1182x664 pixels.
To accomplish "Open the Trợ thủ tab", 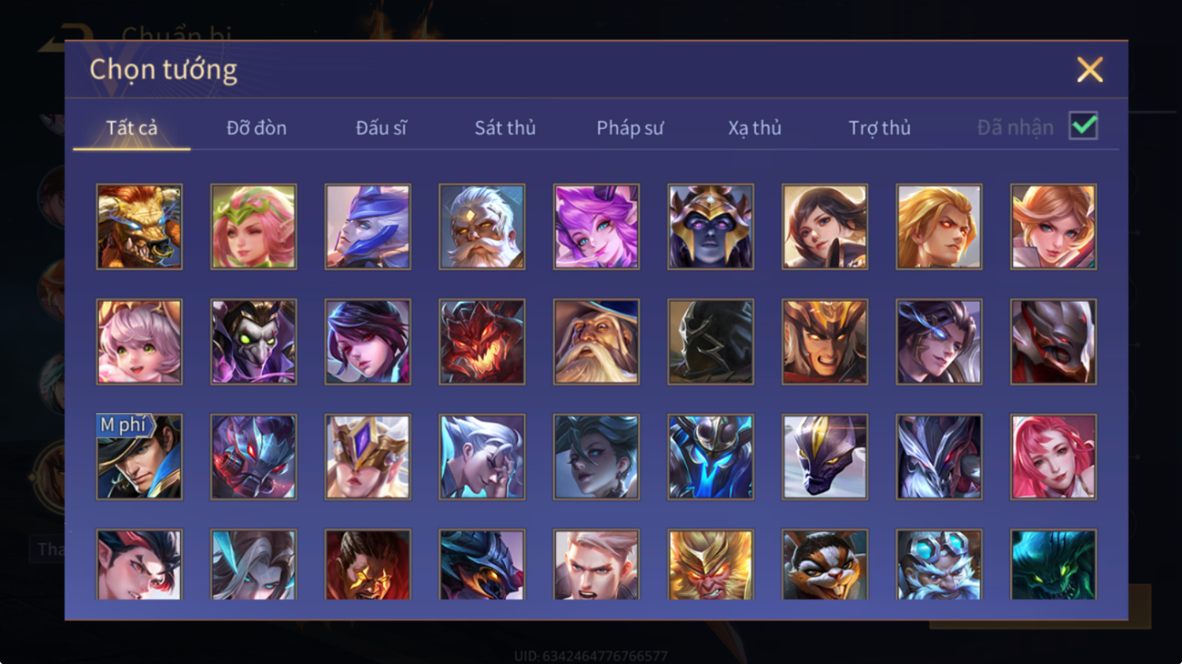I will point(879,127).
